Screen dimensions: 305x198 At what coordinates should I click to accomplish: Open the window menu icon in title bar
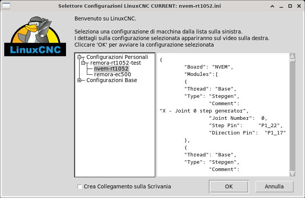6,6
